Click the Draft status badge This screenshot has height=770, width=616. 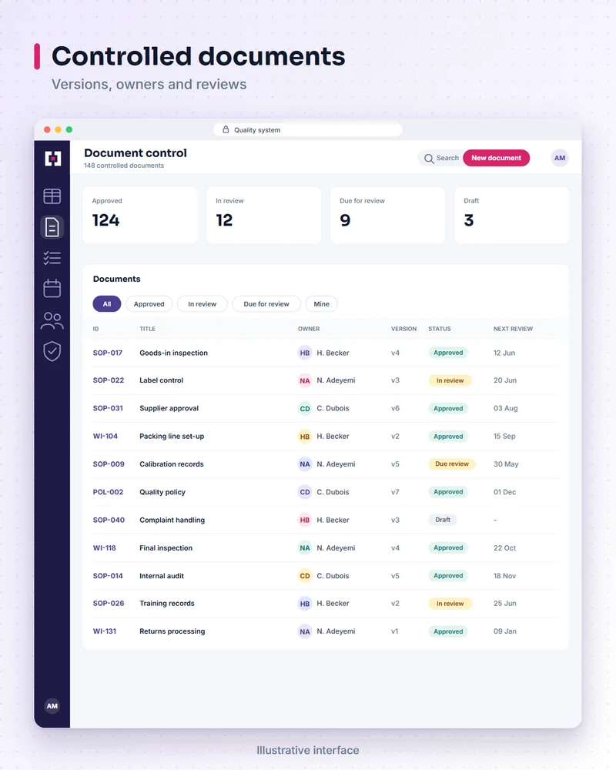point(443,520)
